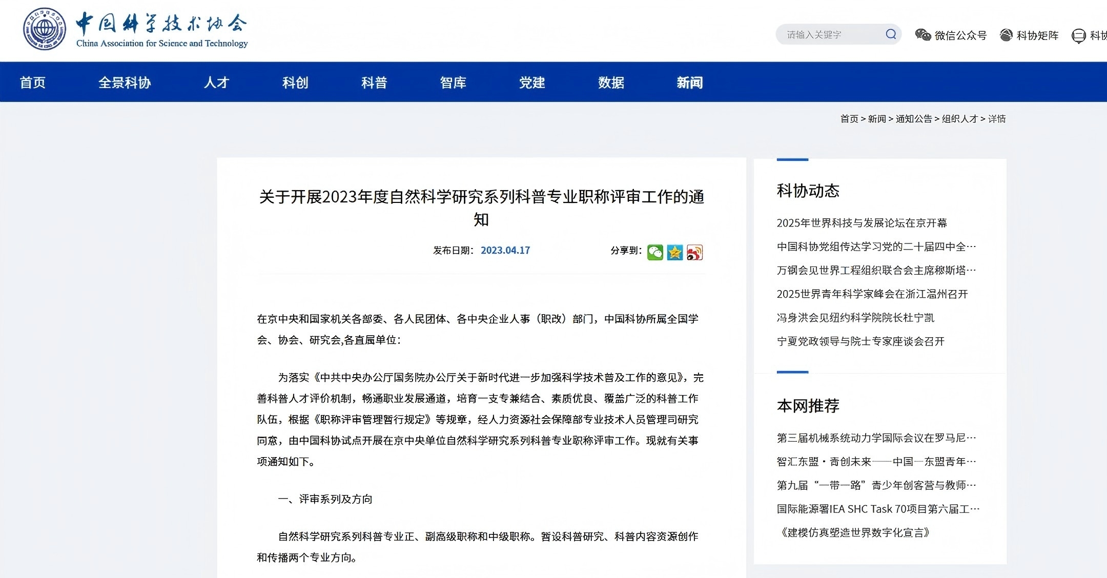The height and width of the screenshot is (578, 1107).
Task: Click the rightmost chat bubble header icon
Action: [1079, 36]
